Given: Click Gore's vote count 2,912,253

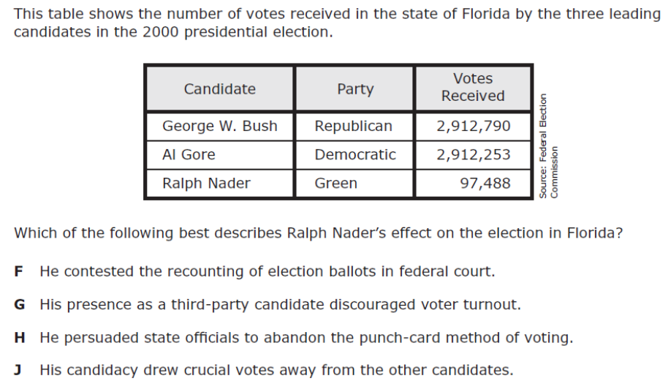Looking at the screenshot, I should [474, 155].
